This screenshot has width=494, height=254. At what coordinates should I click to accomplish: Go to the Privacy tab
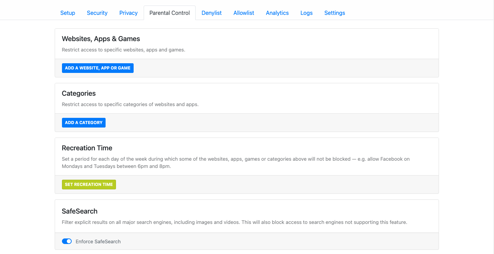(x=128, y=13)
